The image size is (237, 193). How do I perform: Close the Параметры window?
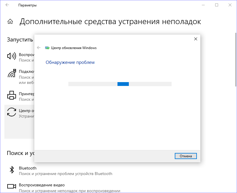(230, 5)
